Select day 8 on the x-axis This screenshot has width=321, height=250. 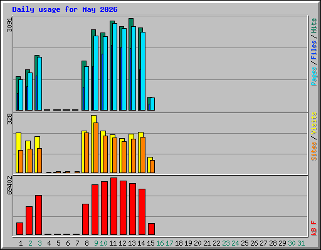(87, 243)
